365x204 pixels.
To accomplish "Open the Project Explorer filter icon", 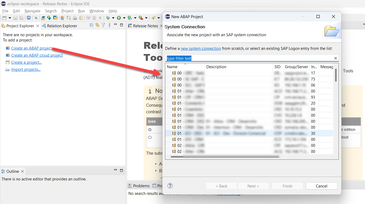I will 103,25.
